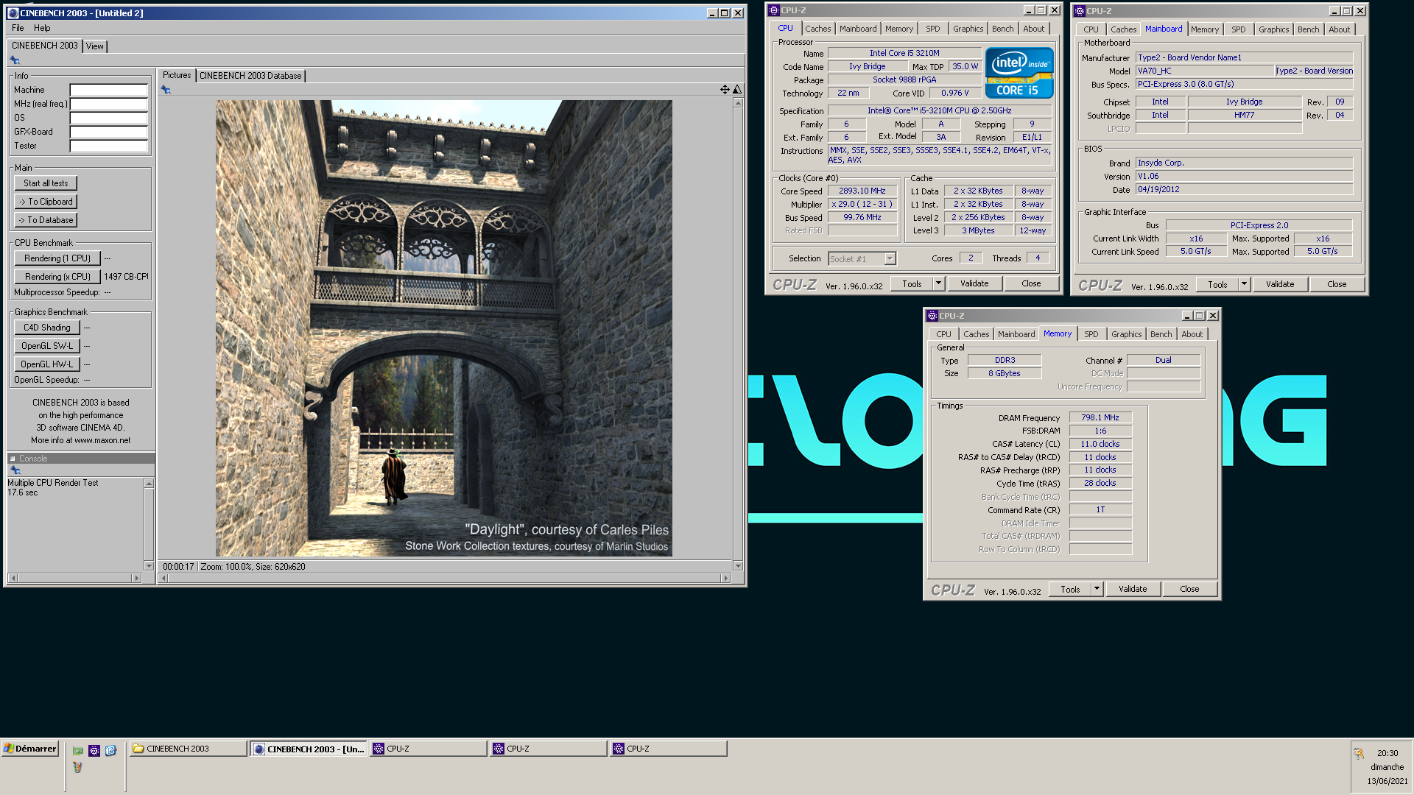Screen dimensions: 1414x795
Task: Click Tools button in Memory CPU-Z window
Action: [1070, 589]
